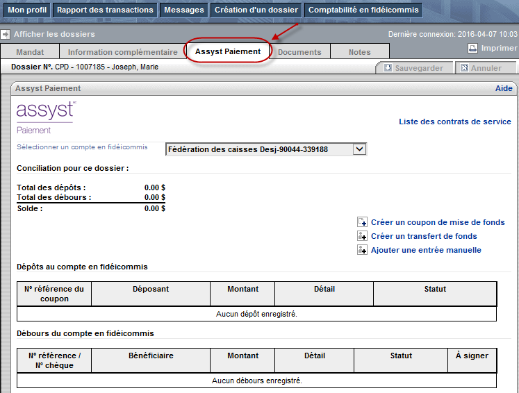519x393 pixels.
Task: Click the icon for Créer un transfert de fonds
Action: tap(361, 236)
